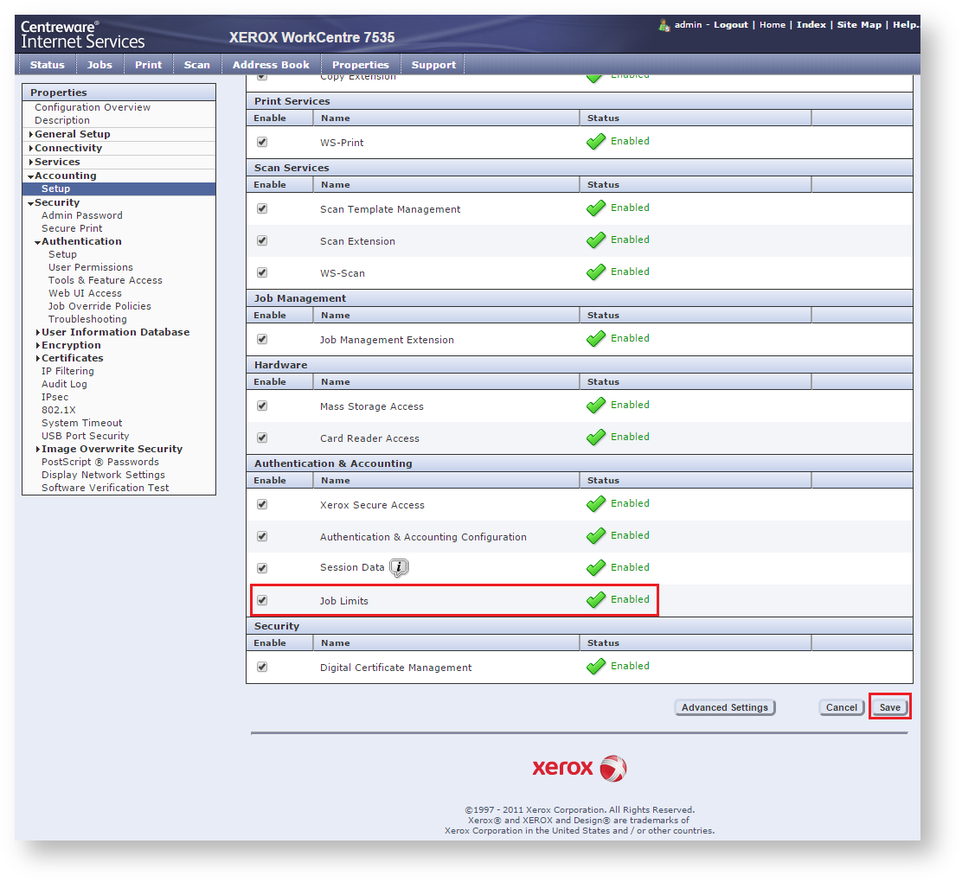Toggle the Scan Template Management checkbox

(262, 208)
